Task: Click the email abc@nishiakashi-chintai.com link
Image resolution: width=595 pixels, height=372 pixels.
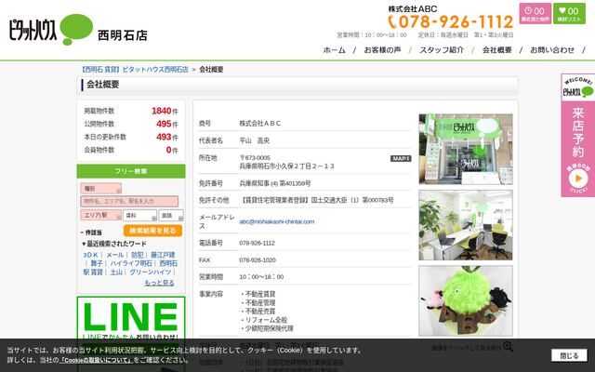Action: click(277, 221)
